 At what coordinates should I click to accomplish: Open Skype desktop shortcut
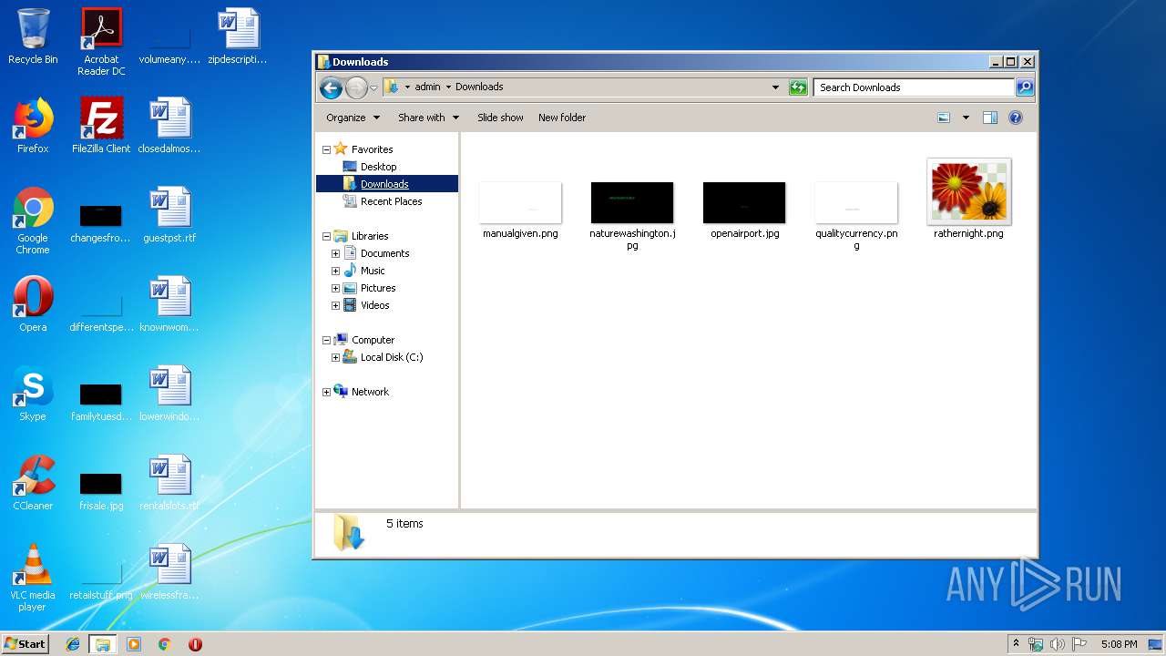pyautogui.click(x=33, y=394)
